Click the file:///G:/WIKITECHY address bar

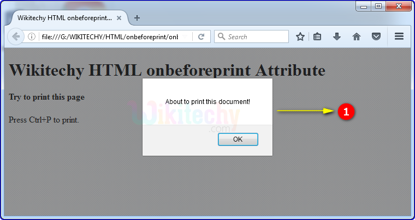[x=109, y=36]
